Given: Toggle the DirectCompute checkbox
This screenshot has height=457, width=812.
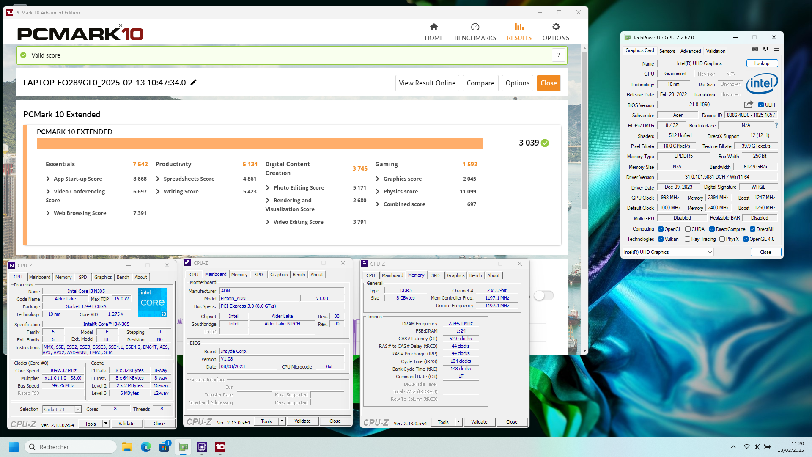Looking at the screenshot, I should [712, 229].
